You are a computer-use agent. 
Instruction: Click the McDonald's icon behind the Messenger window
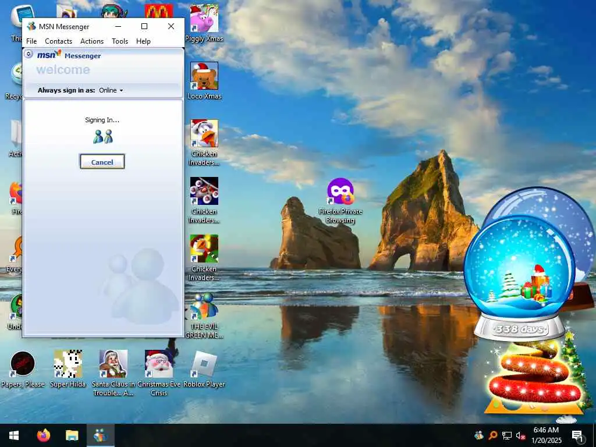(159, 11)
